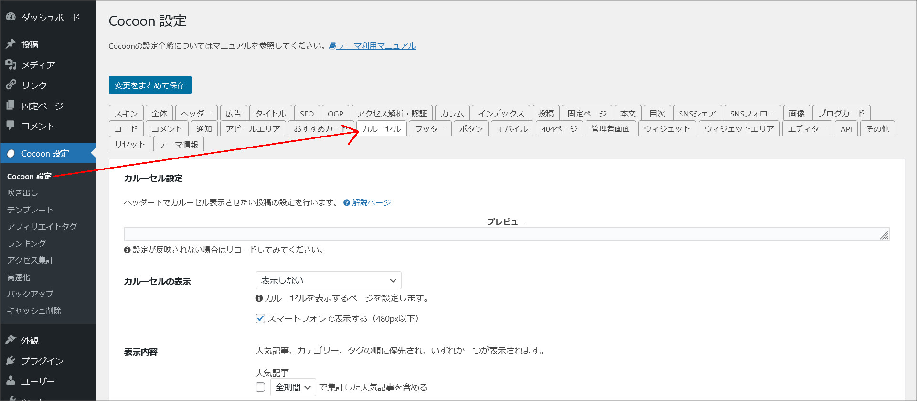The image size is (917, 401).
Task: Open the API tab
Action: tap(846, 128)
